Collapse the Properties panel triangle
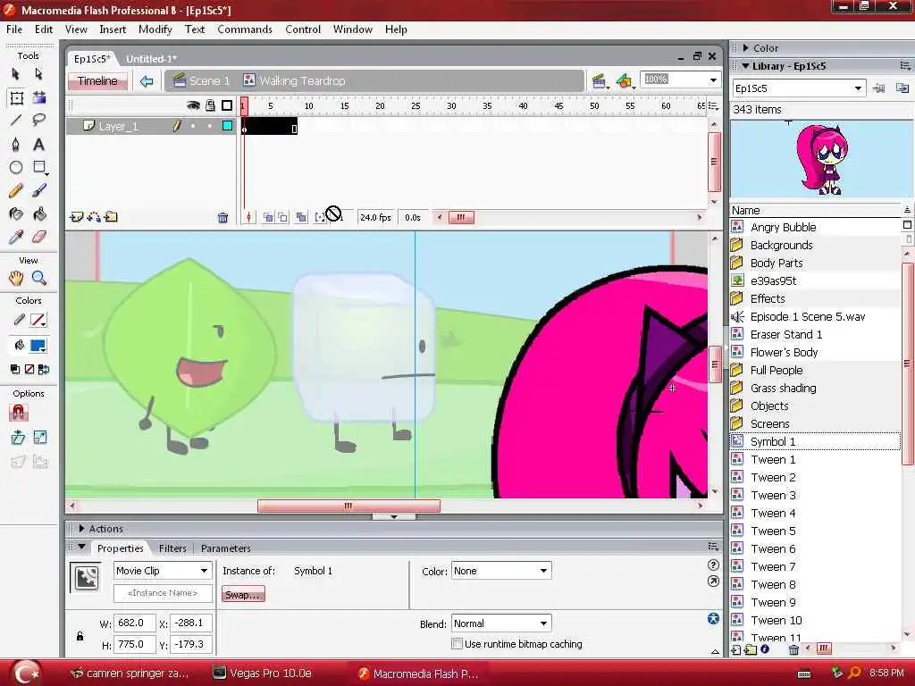This screenshot has height=686, width=915. 81,548
